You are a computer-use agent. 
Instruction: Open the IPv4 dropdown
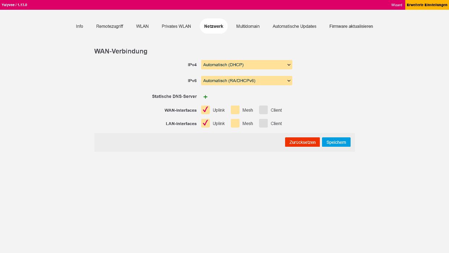pos(246,65)
